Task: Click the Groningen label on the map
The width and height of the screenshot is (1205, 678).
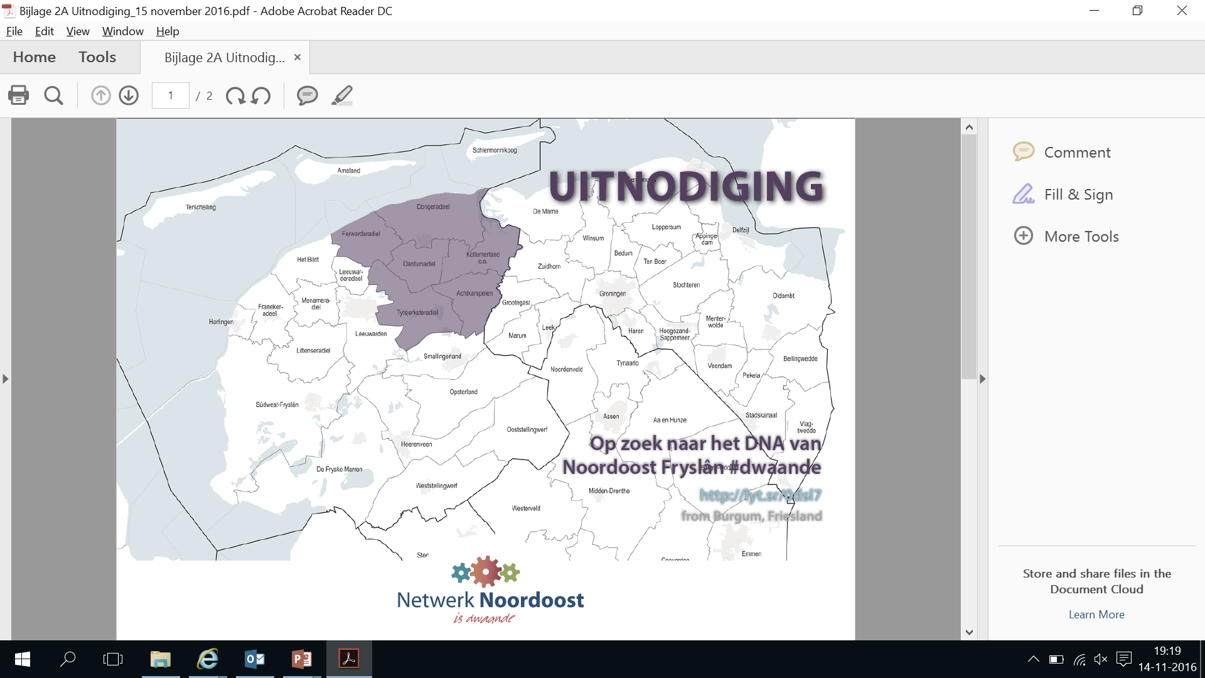Action: tap(613, 294)
